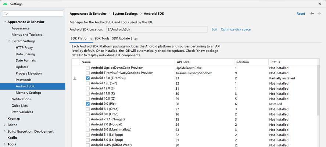This screenshot has height=147, width=326.
Task: Check Android 5.1 (Lollipop) checkbox
Action: (x=88, y=135)
